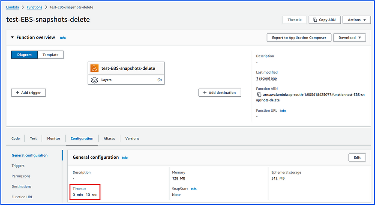Switch to the Template view

point(51,55)
